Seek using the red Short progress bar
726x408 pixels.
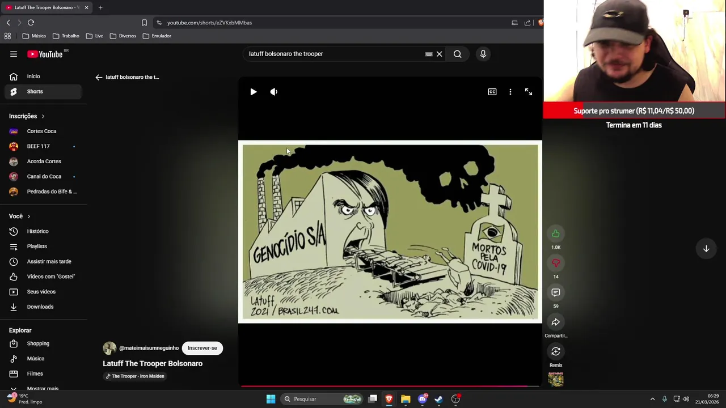[390, 386]
